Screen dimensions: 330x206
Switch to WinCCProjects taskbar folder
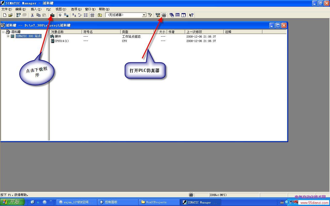(x=159, y=202)
